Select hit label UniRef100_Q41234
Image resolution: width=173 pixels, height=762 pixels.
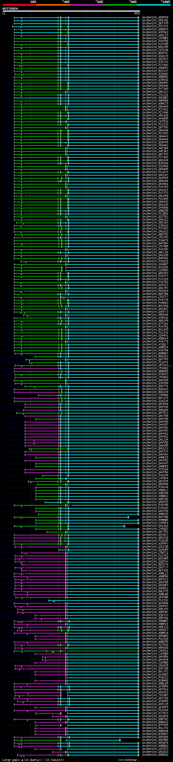pos(155,440)
